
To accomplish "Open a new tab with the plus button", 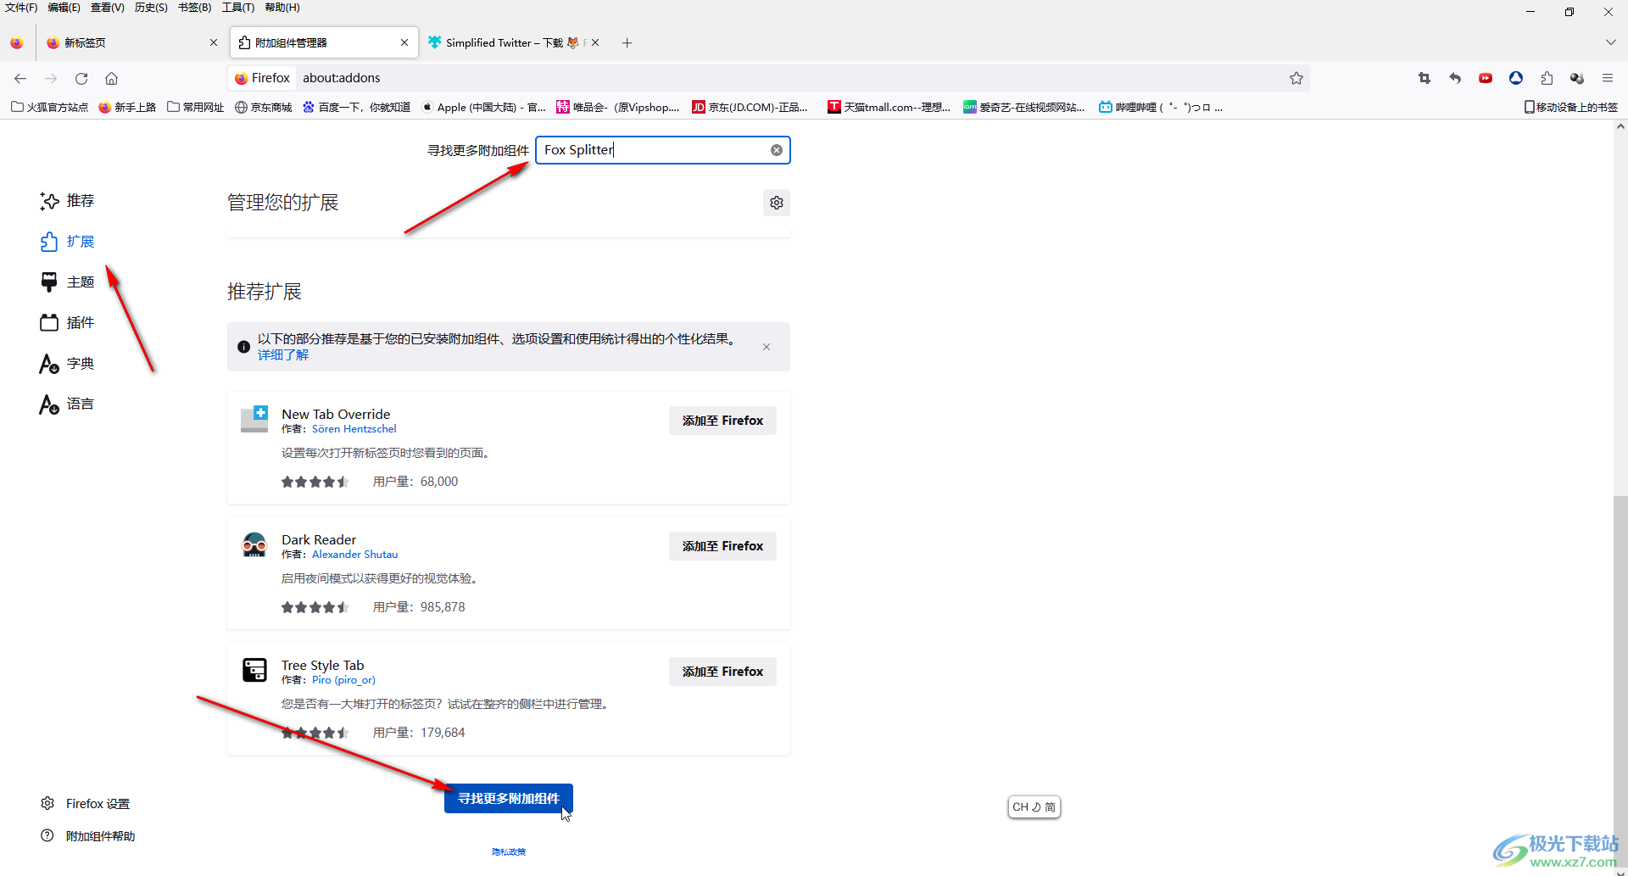I will pos(627,42).
